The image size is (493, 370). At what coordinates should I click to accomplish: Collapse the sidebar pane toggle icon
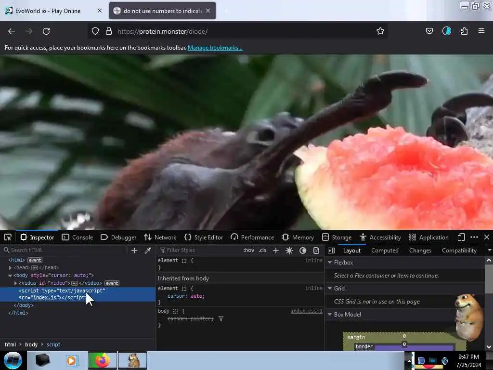331,251
